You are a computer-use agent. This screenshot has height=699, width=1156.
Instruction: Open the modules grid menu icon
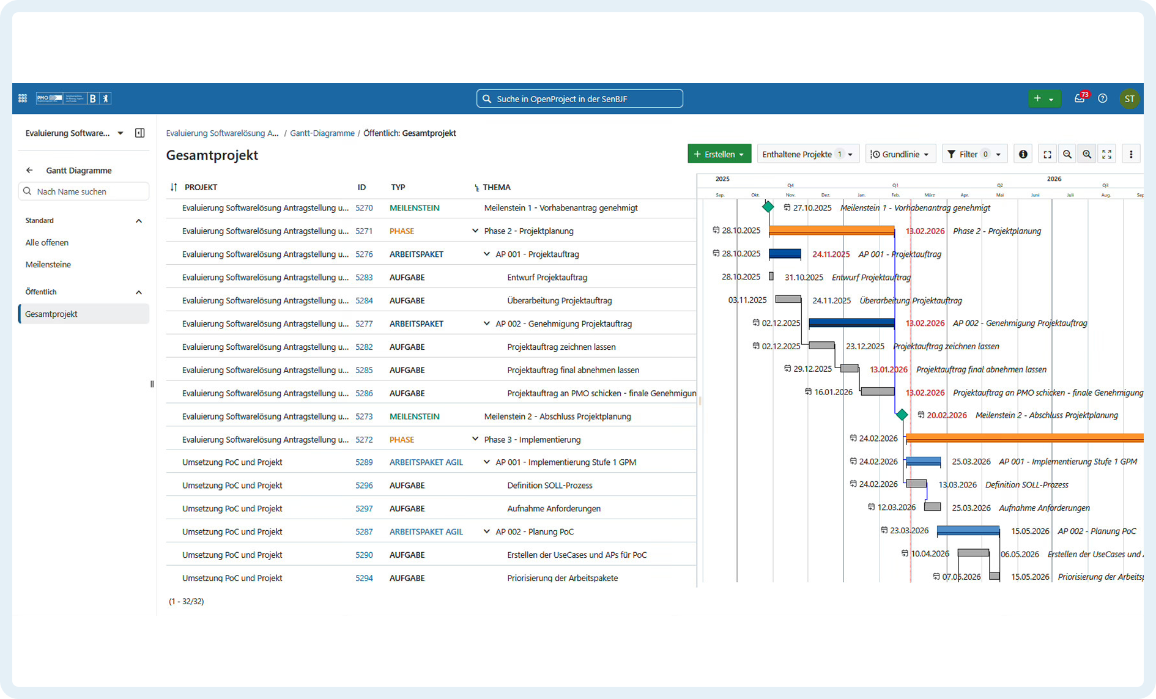click(23, 98)
